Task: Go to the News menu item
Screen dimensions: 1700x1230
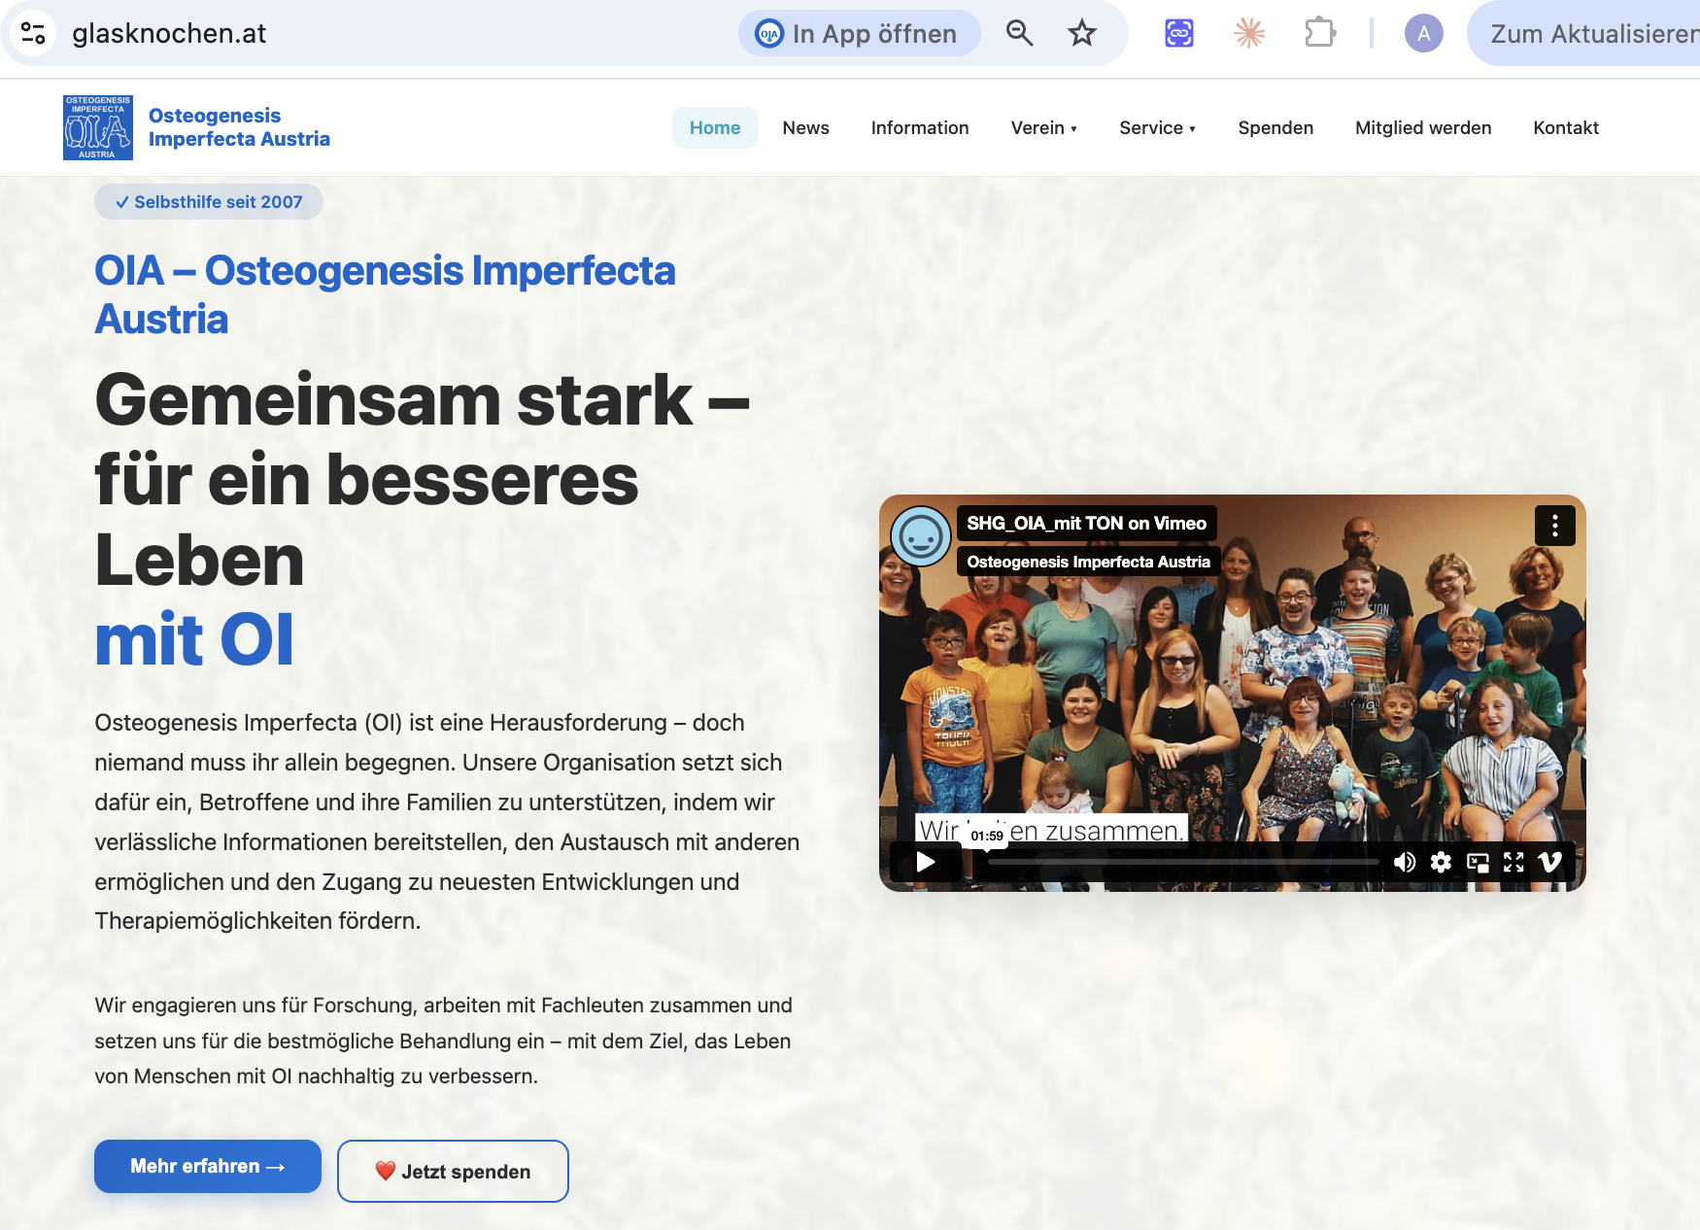Action: pyautogui.click(x=805, y=127)
